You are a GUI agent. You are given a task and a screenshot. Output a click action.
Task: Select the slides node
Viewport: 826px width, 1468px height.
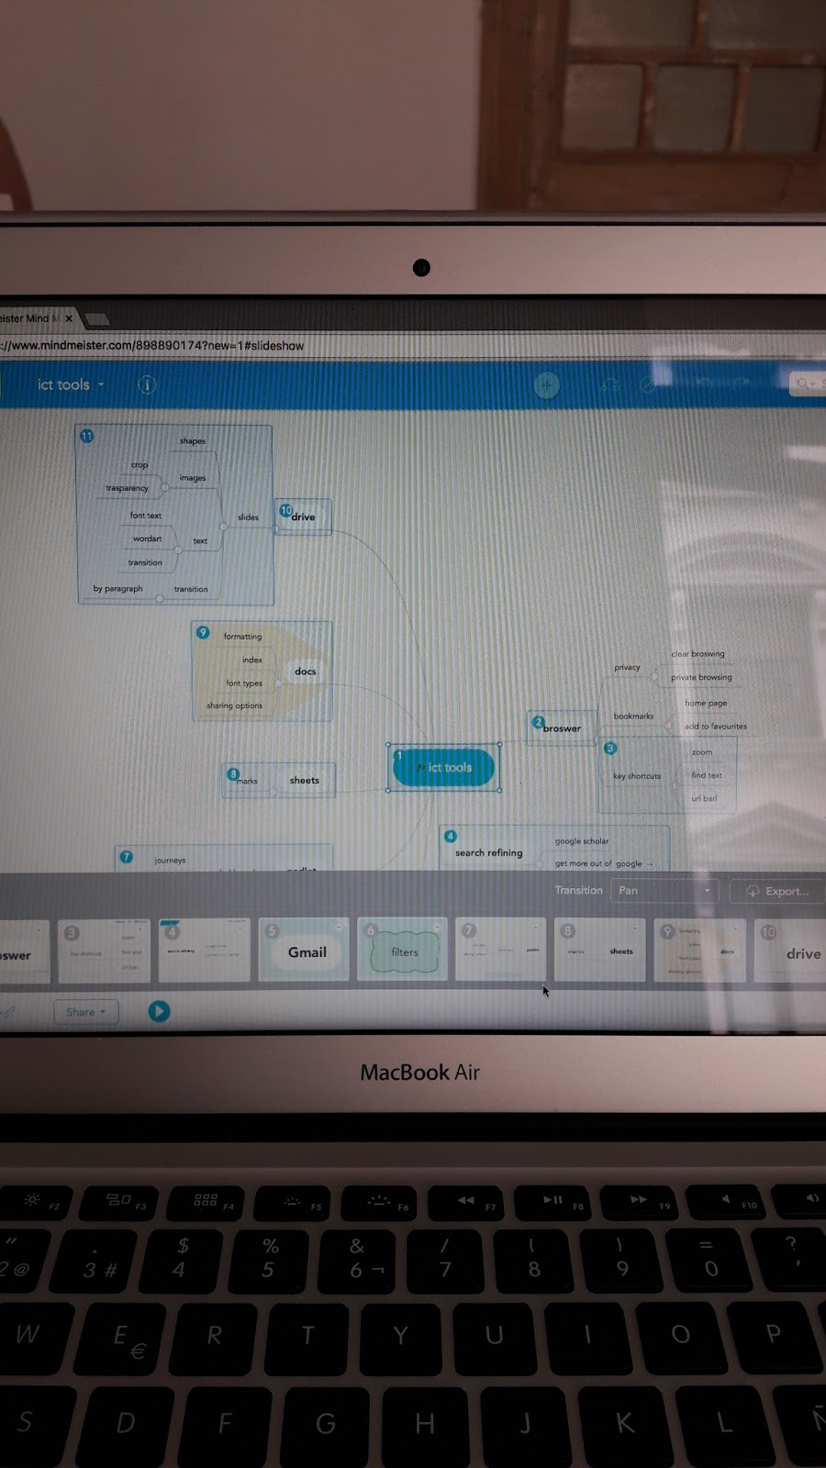click(x=249, y=517)
